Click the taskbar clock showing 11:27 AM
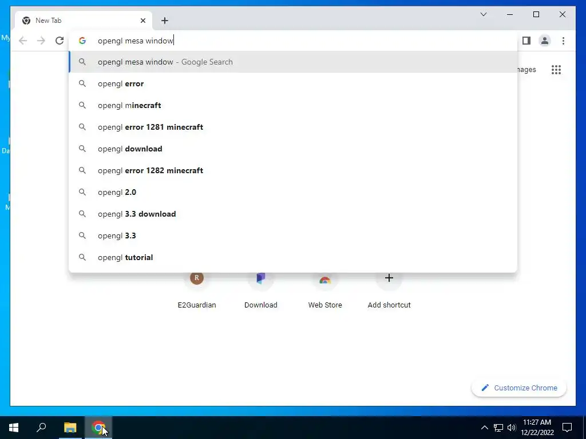 pos(537,428)
